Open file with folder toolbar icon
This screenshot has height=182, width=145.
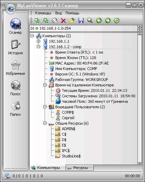tap(72, 21)
